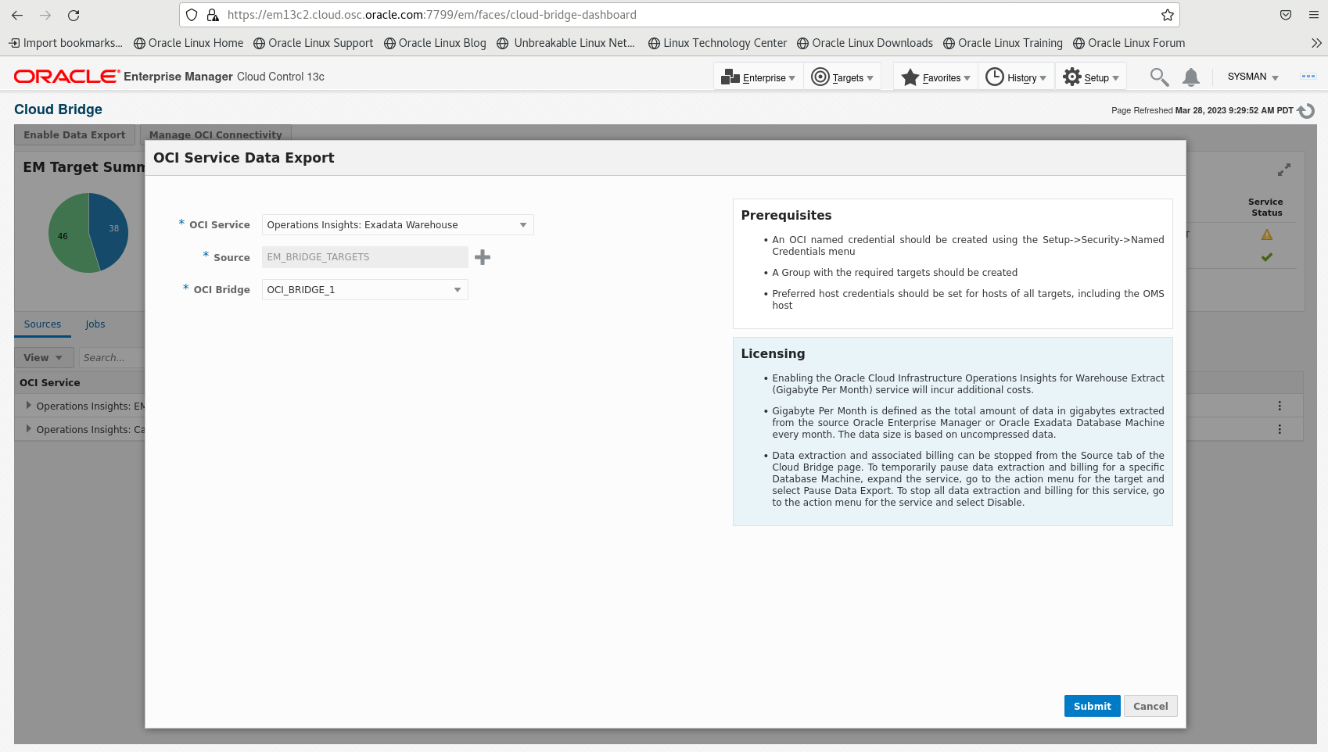Bookmark this page with the star icon
This screenshot has height=752, width=1328.
pyautogui.click(x=1168, y=15)
